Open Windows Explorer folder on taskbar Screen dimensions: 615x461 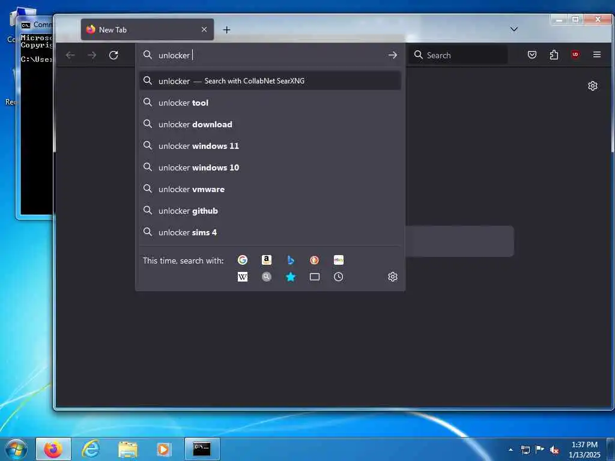click(127, 449)
